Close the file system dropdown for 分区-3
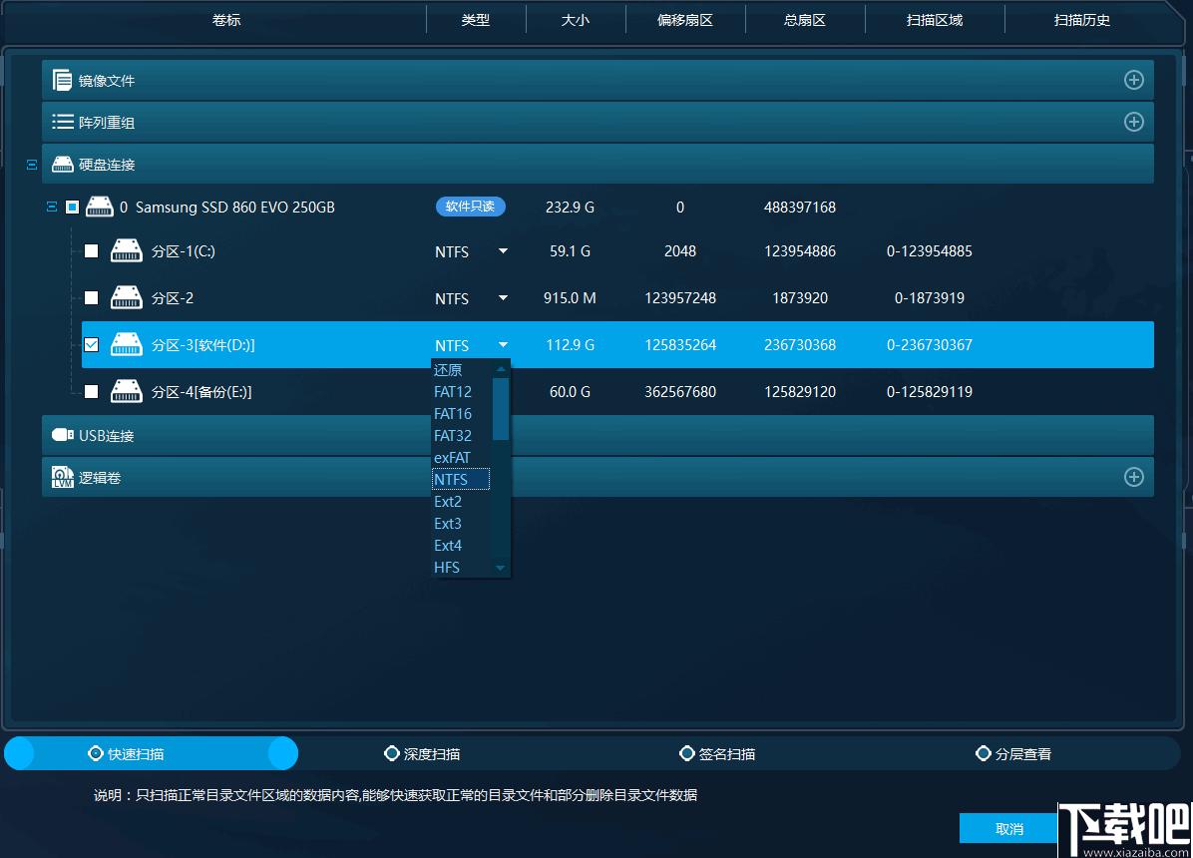 click(x=503, y=345)
